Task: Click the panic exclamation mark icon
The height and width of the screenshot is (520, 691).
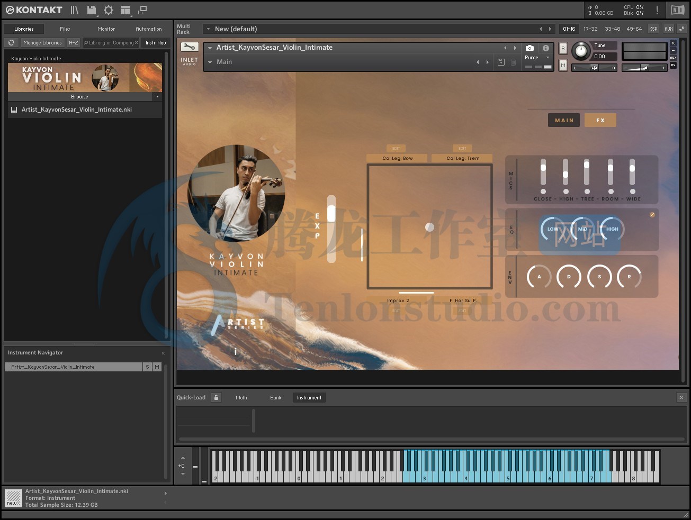Action: (x=657, y=10)
